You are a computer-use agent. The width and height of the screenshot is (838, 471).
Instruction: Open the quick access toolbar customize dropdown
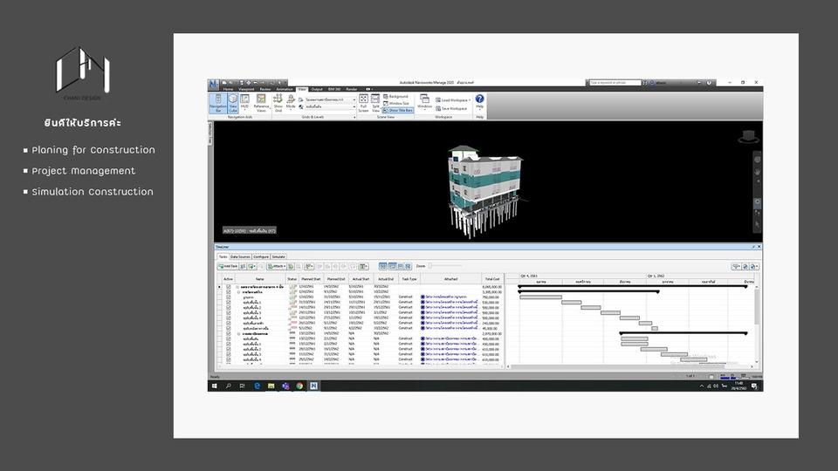click(285, 83)
